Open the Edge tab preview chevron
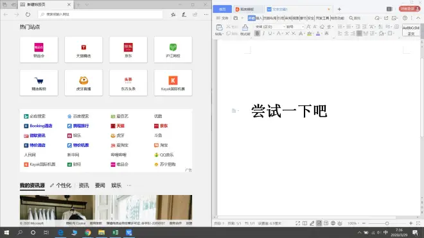 click(87, 4)
